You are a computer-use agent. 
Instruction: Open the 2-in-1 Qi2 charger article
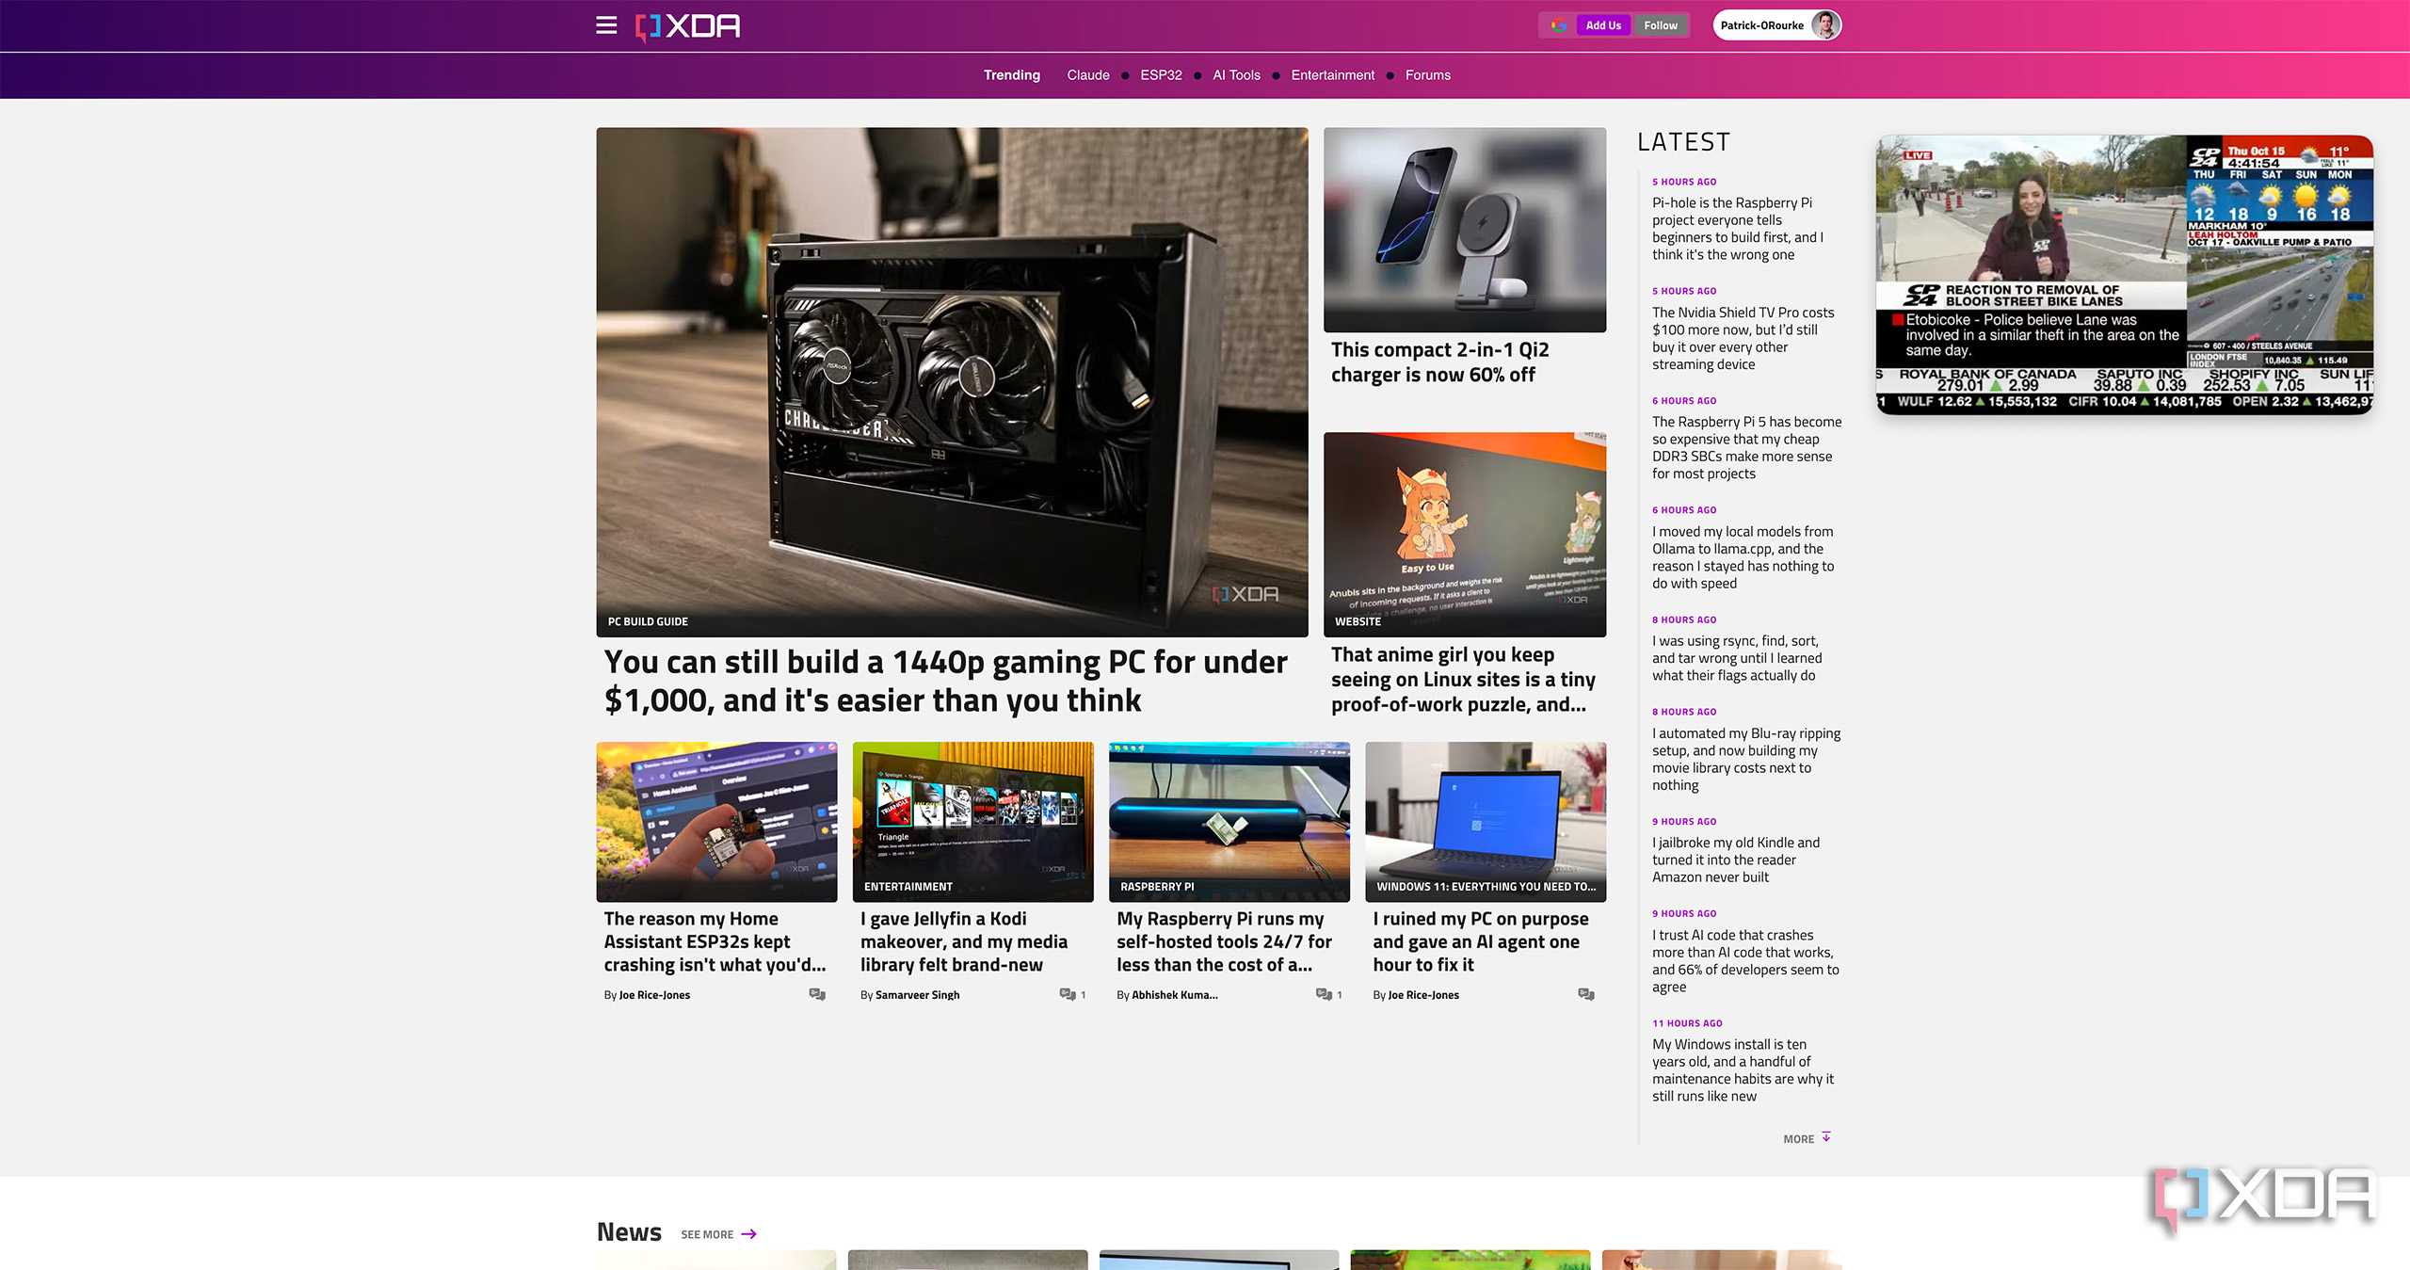tap(1439, 362)
